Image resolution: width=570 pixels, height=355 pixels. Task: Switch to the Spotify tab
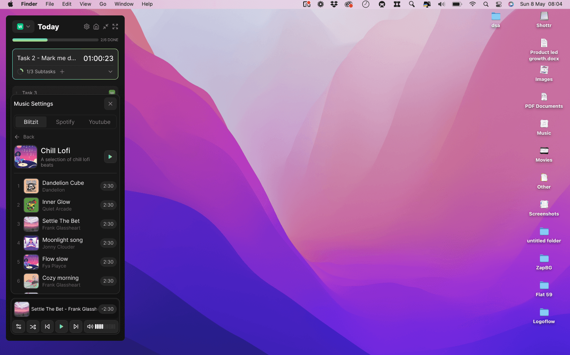point(65,122)
